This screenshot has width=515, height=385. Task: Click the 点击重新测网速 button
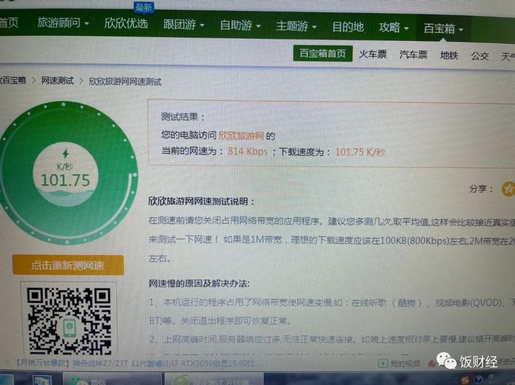point(67,265)
